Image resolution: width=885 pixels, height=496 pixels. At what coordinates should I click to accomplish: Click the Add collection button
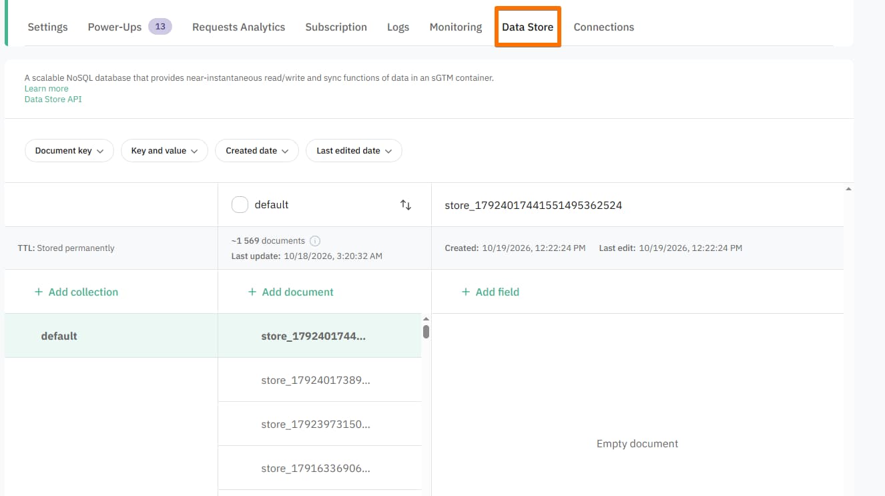(76, 292)
